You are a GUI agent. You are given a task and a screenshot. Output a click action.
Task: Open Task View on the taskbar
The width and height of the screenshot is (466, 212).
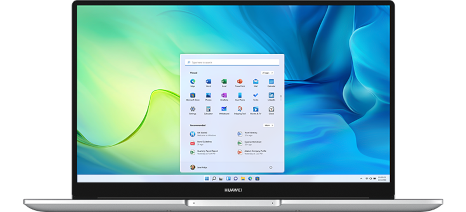pos(221,179)
